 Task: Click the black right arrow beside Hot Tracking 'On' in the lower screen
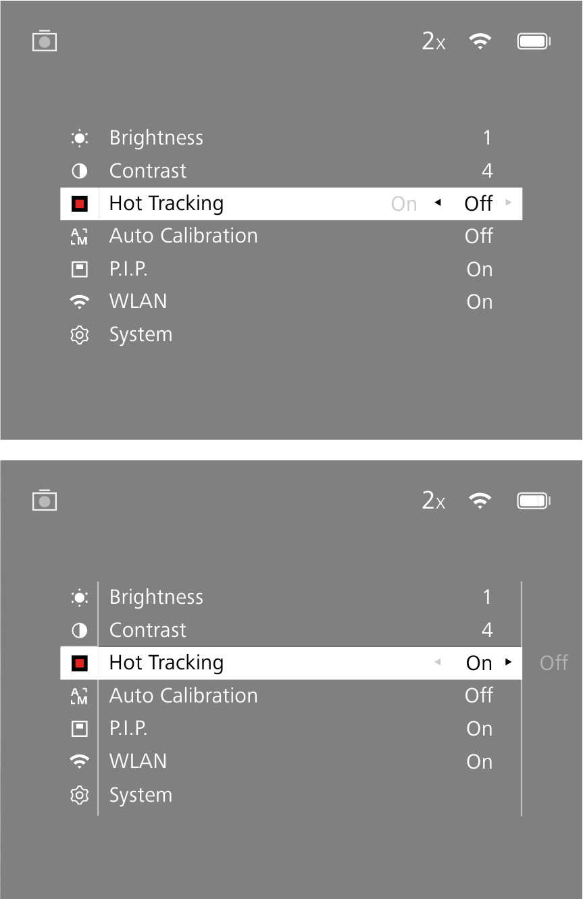click(x=509, y=662)
